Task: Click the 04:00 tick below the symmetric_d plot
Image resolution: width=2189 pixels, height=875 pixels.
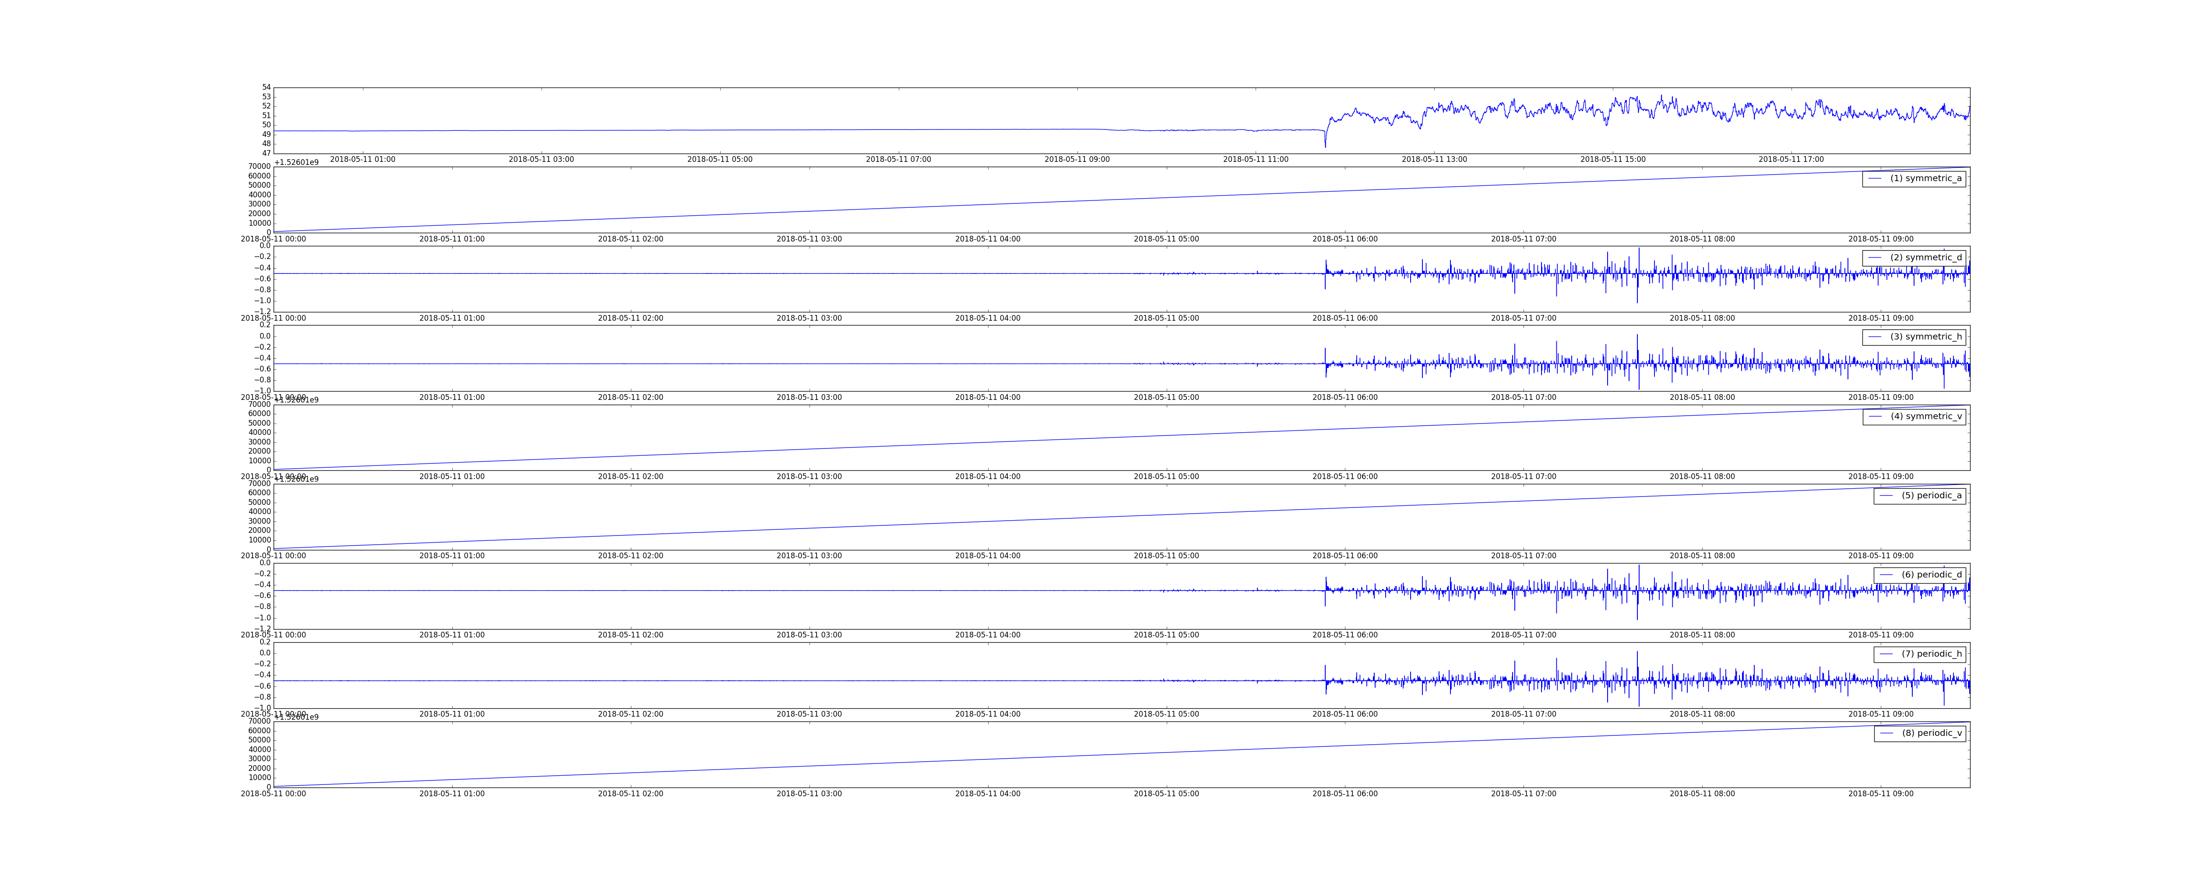Action: (x=987, y=318)
